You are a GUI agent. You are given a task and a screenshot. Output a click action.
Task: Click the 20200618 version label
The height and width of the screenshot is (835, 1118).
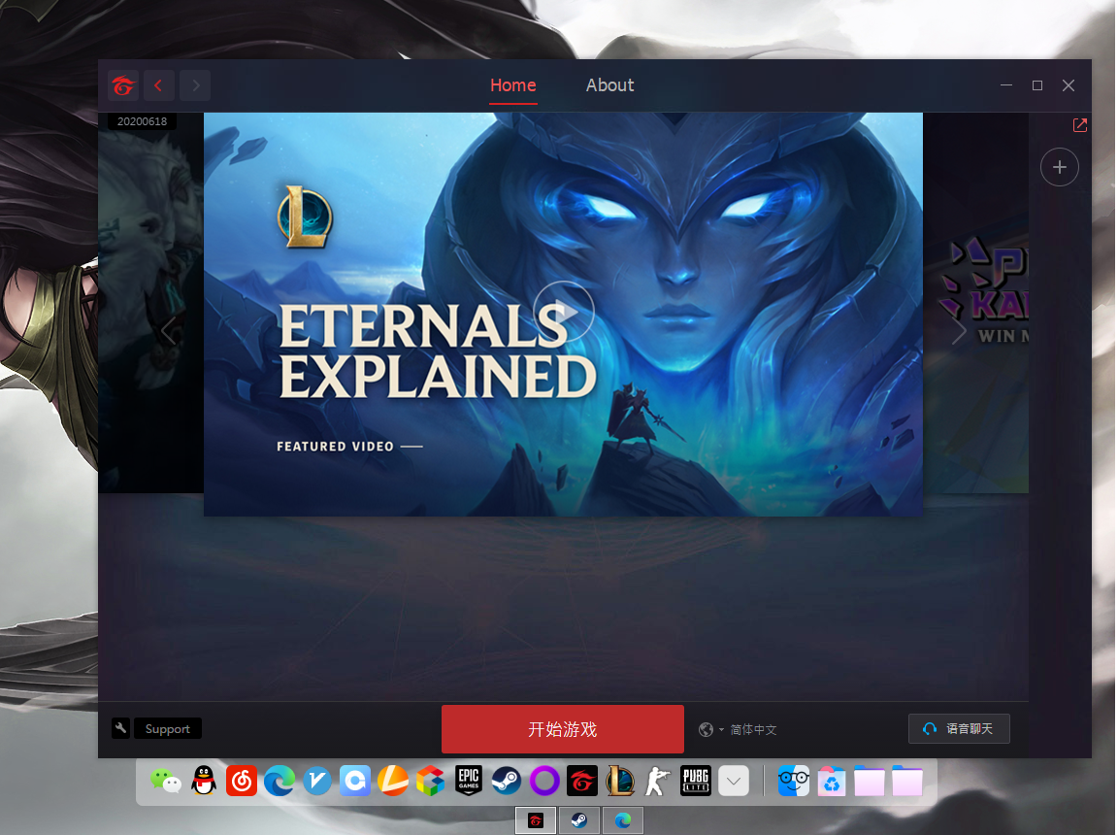click(x=142, y=121)
